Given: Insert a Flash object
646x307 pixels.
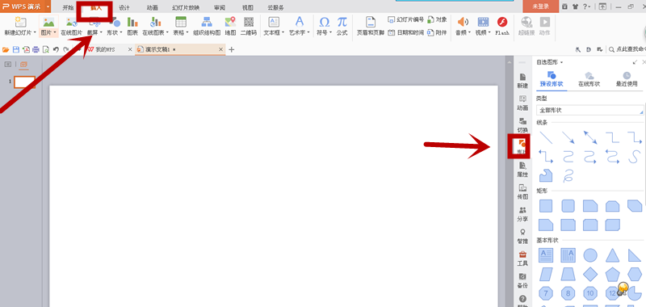Looking at the screenshot, I should click(x=501, y=27).
